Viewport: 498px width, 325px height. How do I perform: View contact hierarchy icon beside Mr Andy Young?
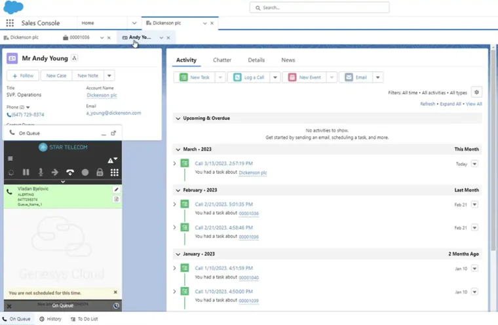(74, 58)
